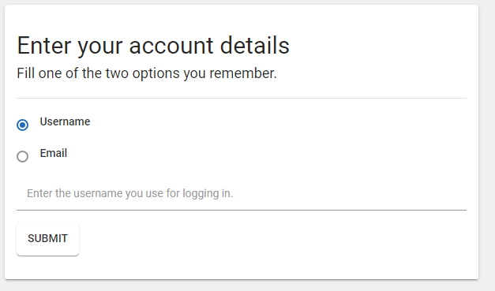495x291 pixels.
Task: Click the word 'remember' in subtitle
Action: [x=242, y=73]
